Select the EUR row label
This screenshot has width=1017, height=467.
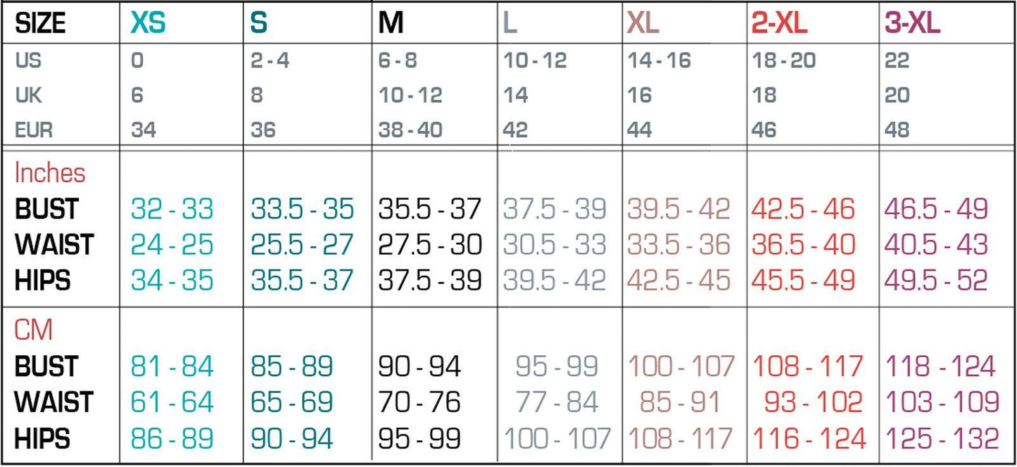coord(33,130)
